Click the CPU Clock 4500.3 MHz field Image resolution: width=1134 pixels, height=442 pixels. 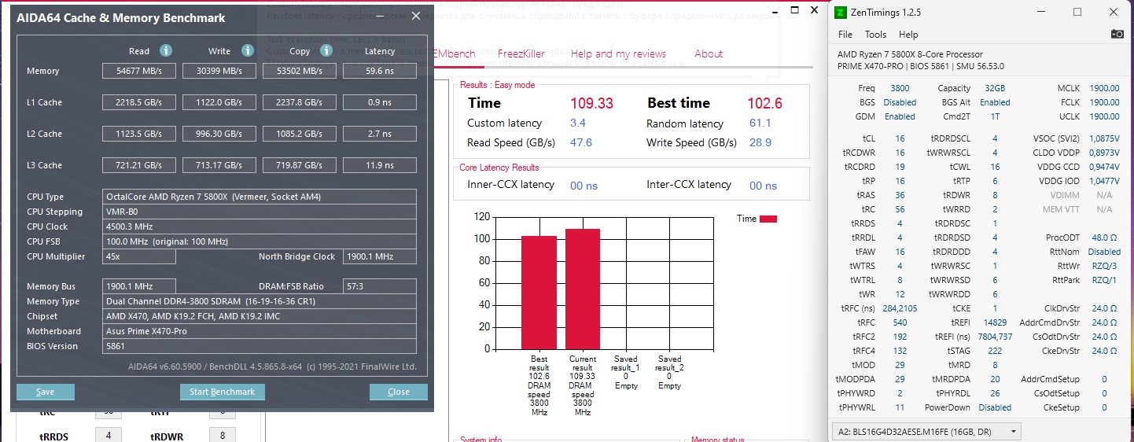tap(260, 227)
